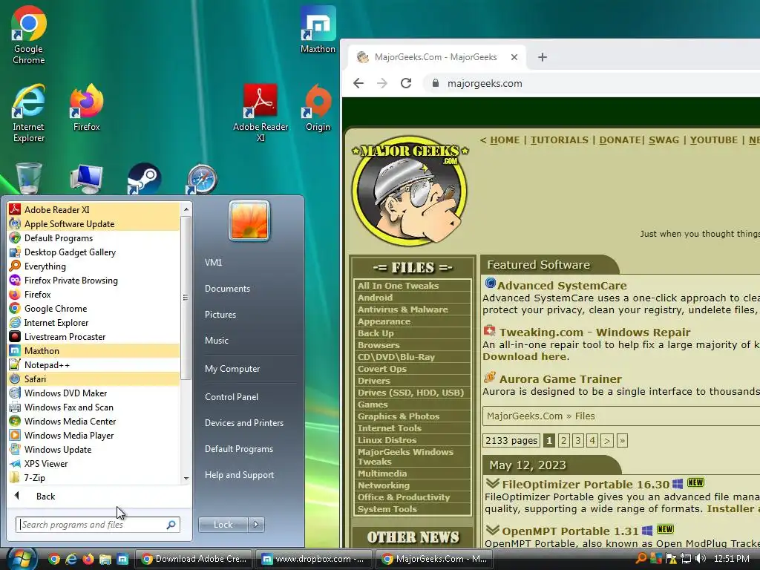Screen dimensions: 760x570
Task: Open Maxthon desktop shortcut
Action: point(318,30)
